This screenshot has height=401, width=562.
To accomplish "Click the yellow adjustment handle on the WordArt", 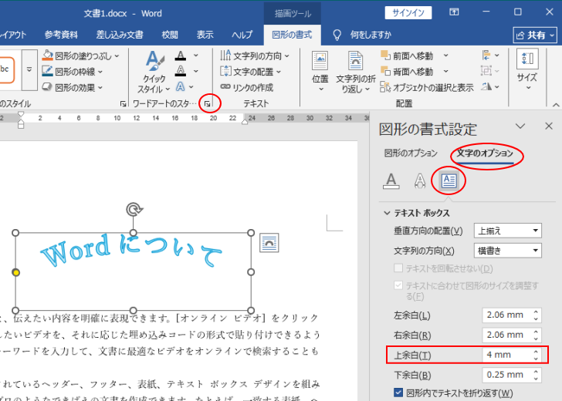I will (15, 272).
